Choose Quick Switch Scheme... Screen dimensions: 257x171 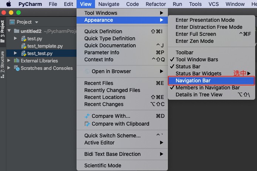click(x=122, y=136)
